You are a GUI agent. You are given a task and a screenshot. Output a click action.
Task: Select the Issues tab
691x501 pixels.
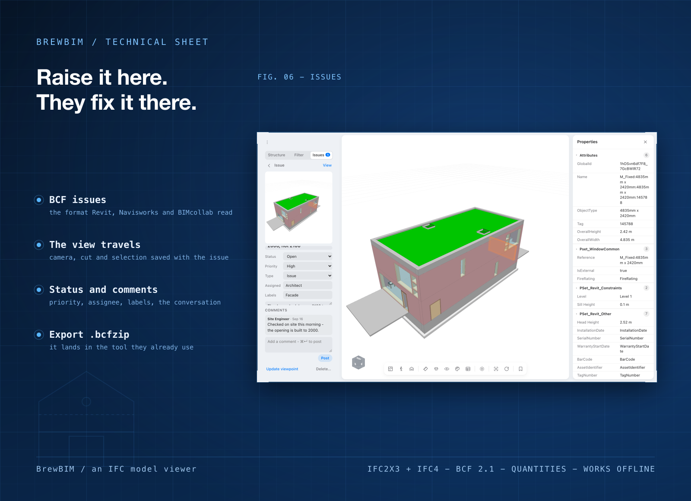coord(321,155)
